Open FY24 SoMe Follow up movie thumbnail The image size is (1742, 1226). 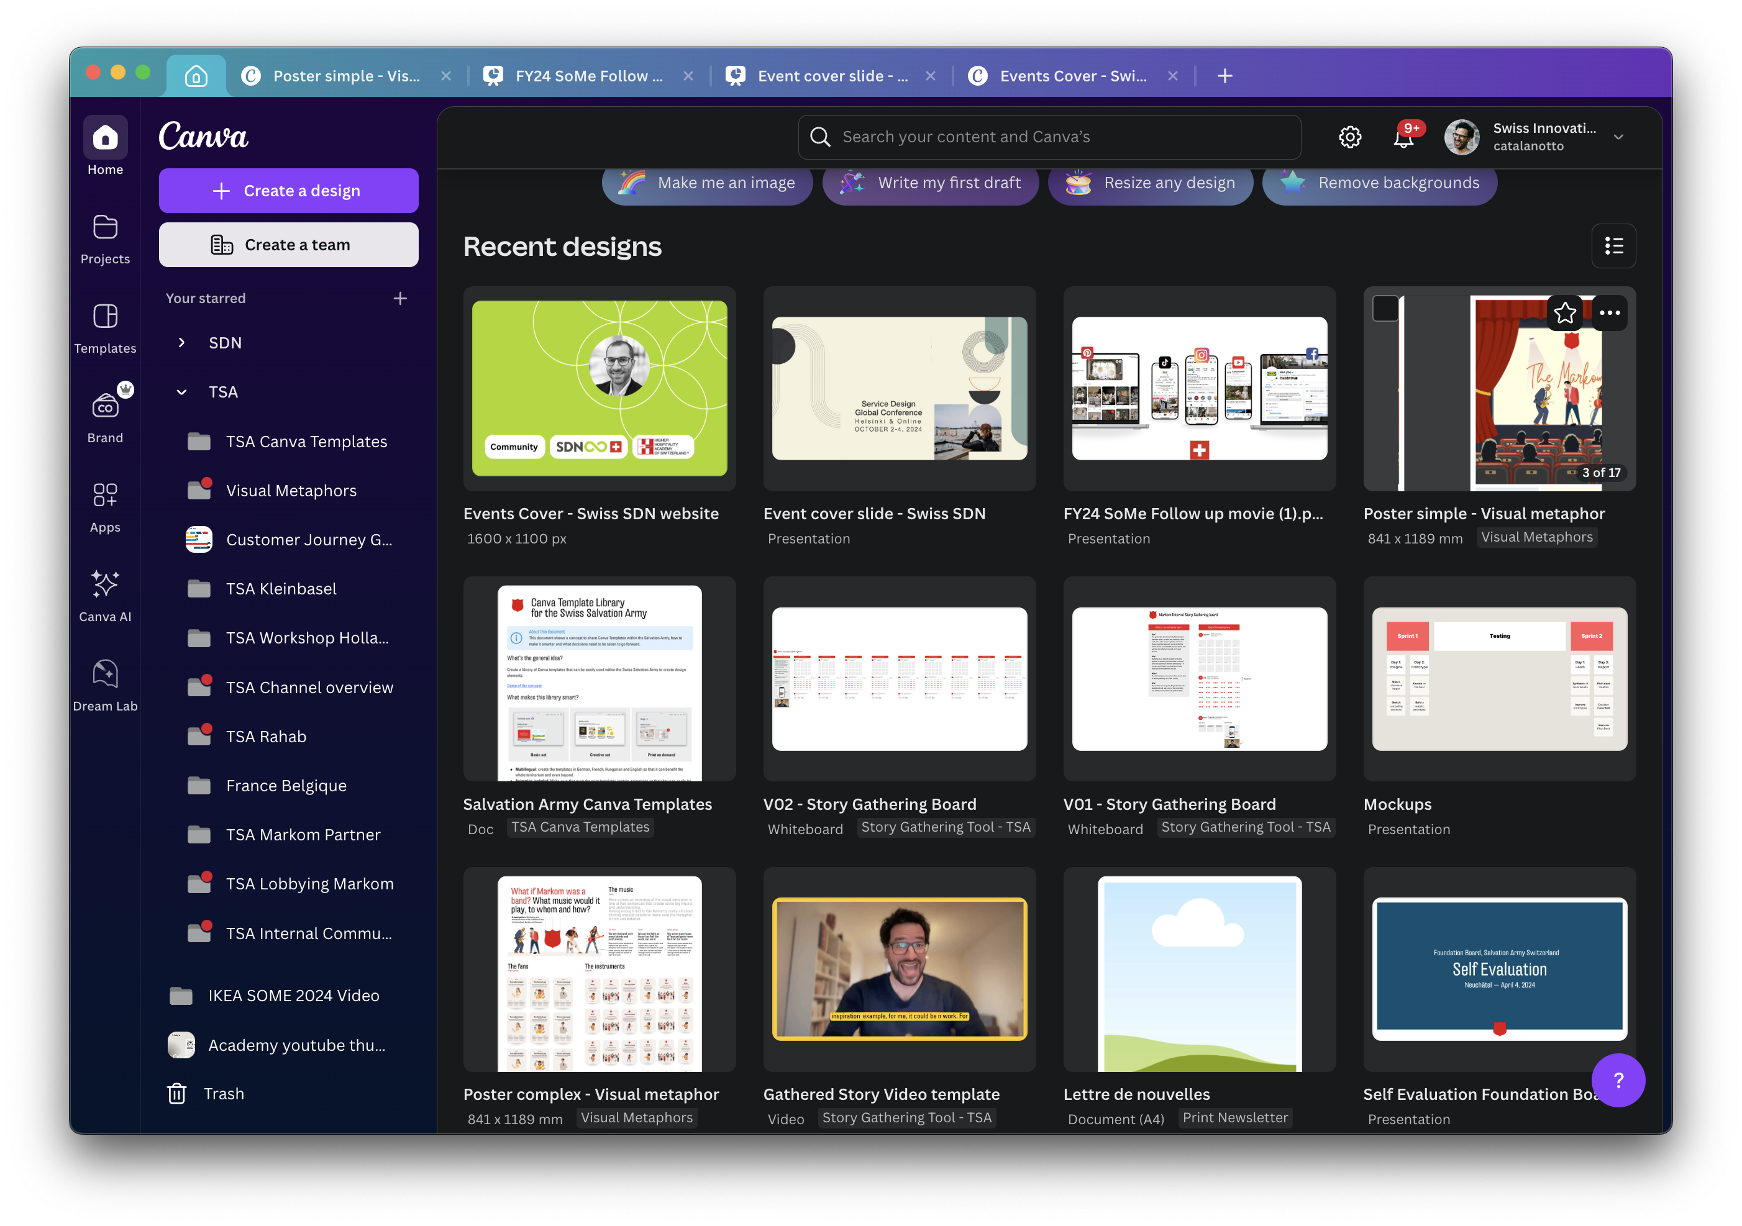[x=1199, y=388]
